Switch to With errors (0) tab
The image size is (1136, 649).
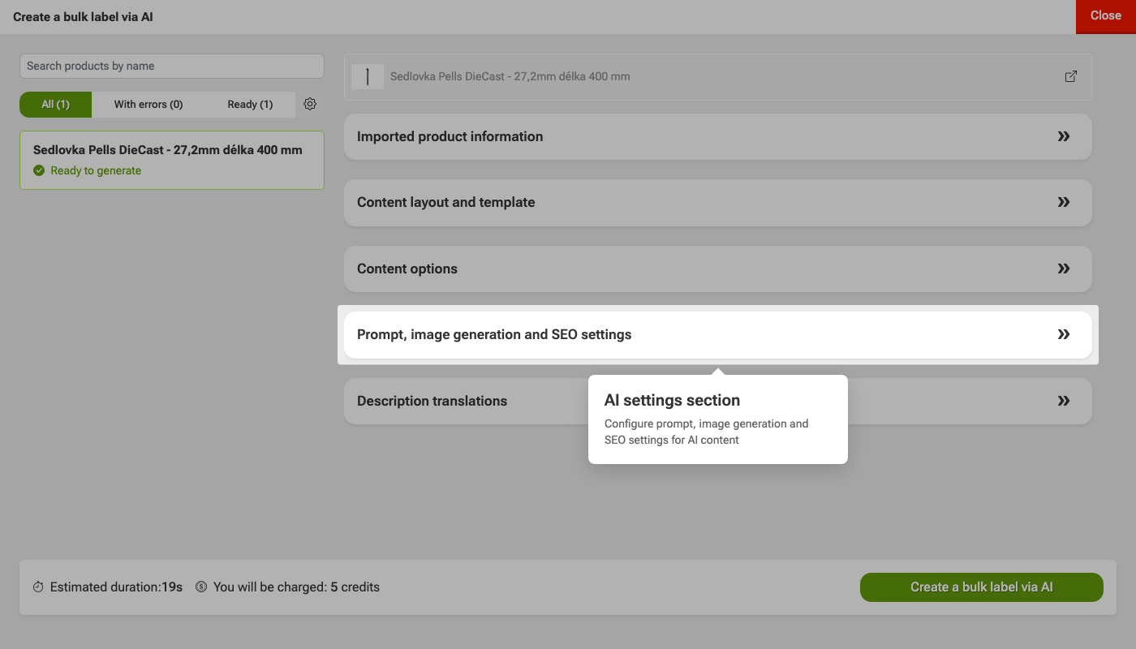148,104
